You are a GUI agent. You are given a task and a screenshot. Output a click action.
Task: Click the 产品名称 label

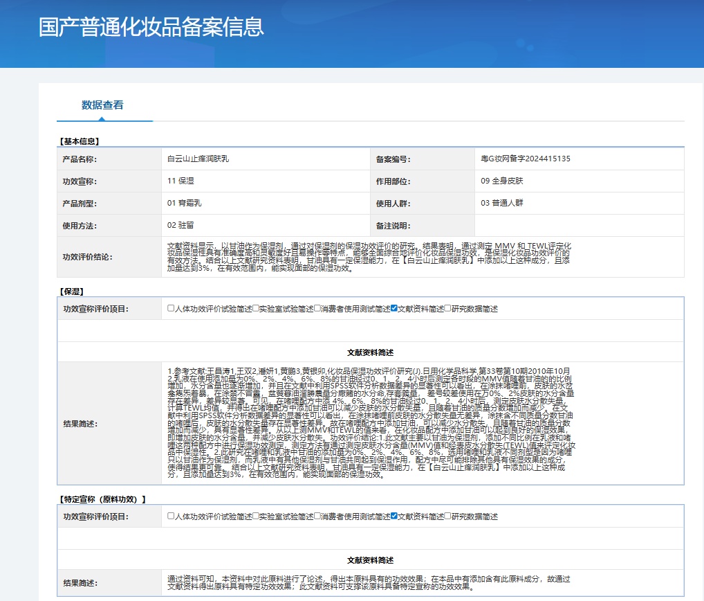click(x=80, y=159)
